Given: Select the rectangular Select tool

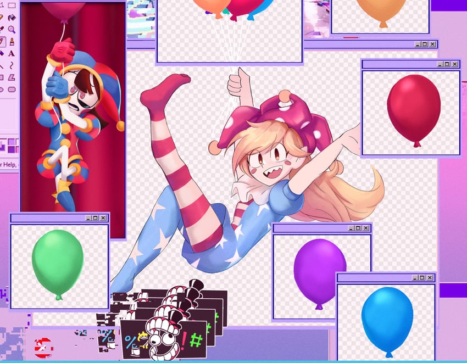Looking at the screenshot, I should 12,5.
